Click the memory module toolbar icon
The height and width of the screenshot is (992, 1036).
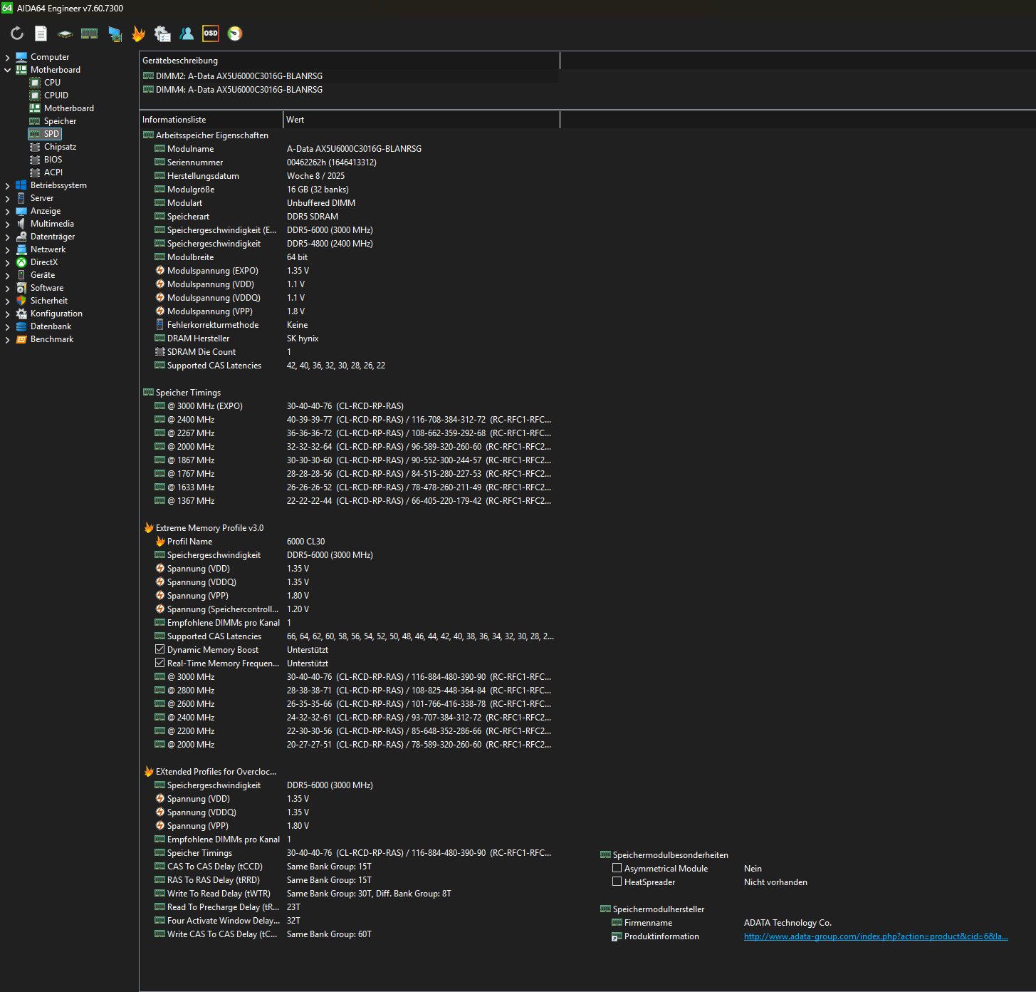(89, 33)
